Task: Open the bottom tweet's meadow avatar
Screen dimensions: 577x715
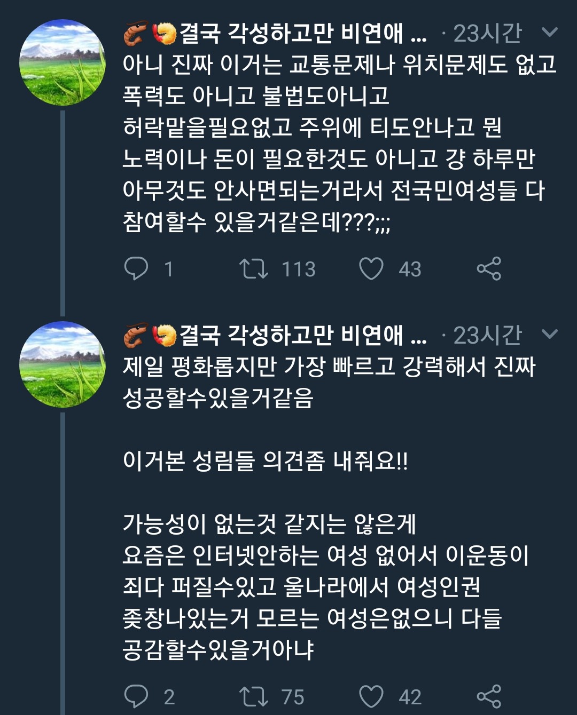Action: pos(63,364)
